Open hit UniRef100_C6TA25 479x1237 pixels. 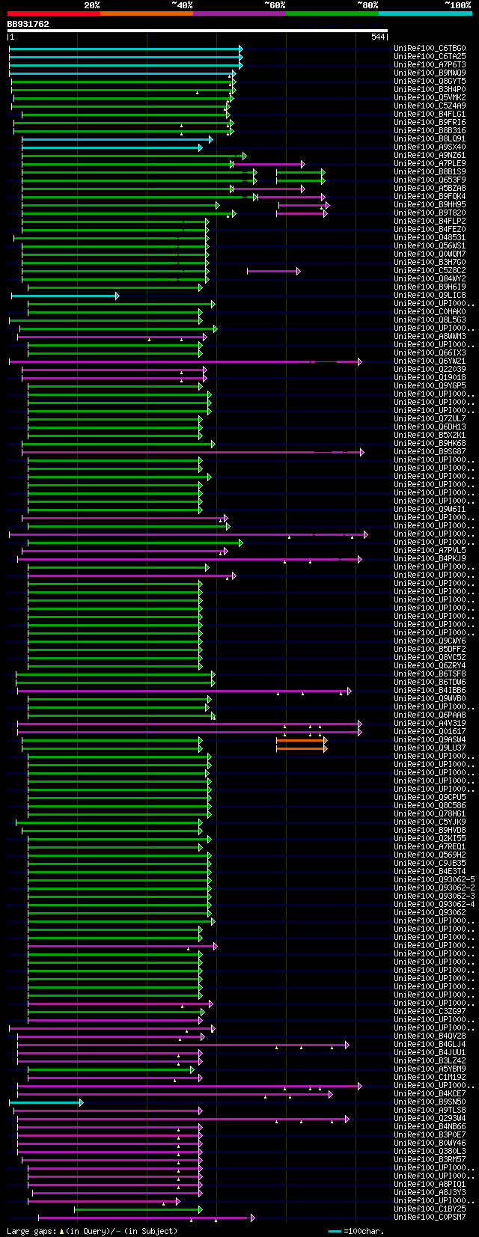point(430,57)
